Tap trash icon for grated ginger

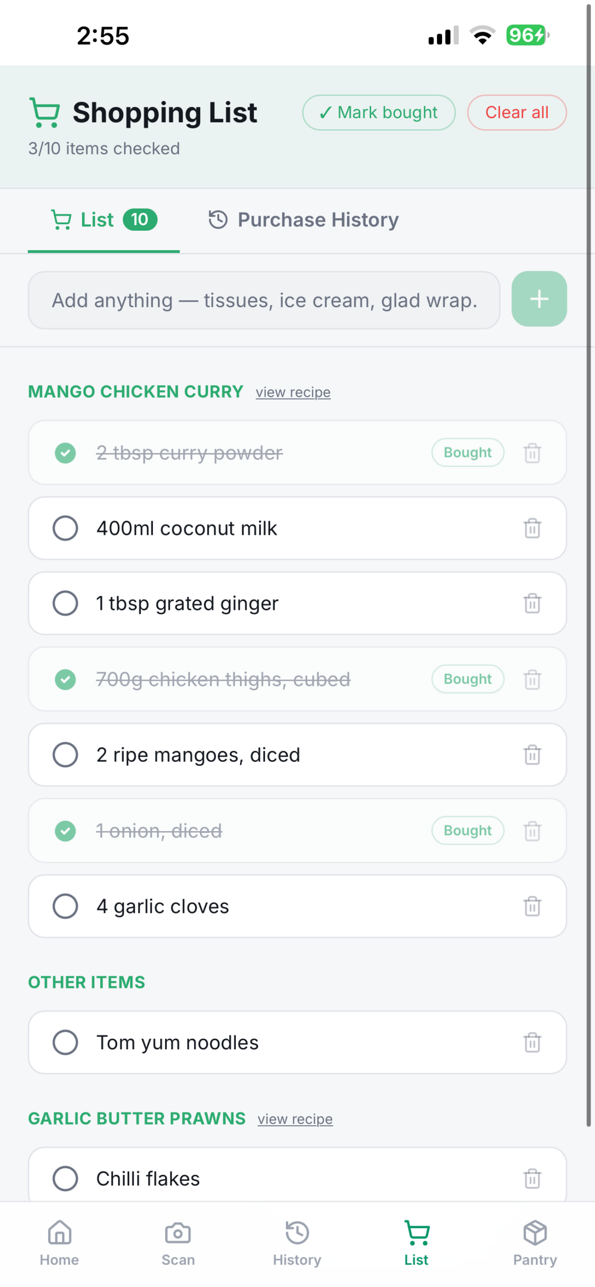tap(532, 603)
